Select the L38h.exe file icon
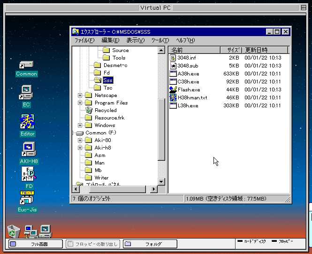This screenshot has width=312, height=254. point(173,105)
